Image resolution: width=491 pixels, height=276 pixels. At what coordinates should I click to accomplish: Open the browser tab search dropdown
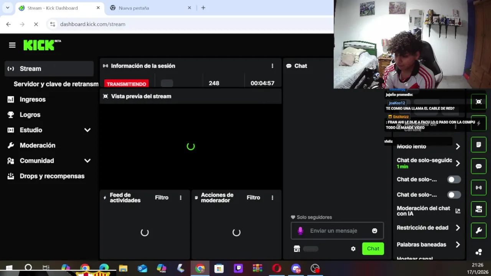(x=7, y=8)
